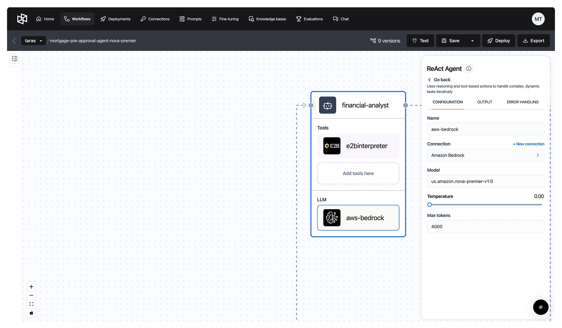
Task: Open the Deployments section
Action: point(115,19)
